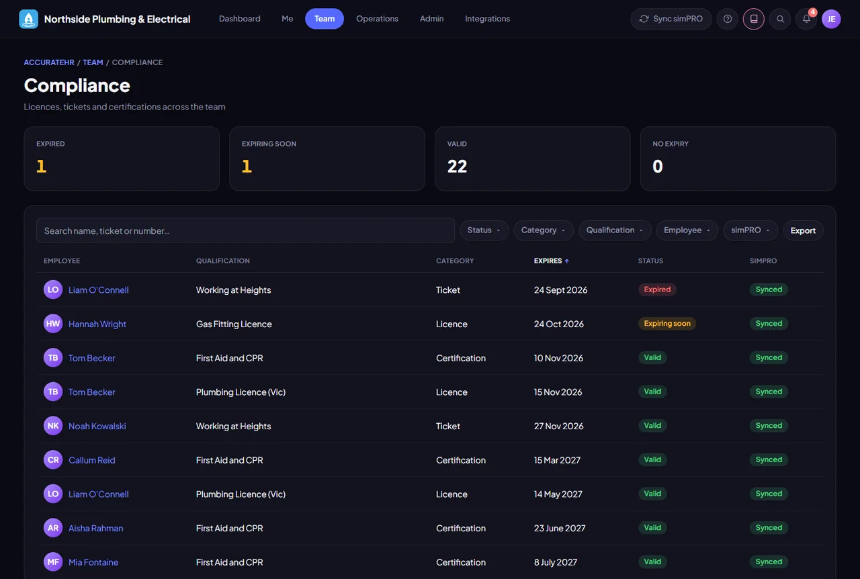860x579 pixels.
Task: Click the Valid summary card
Action: pos(533,159)
